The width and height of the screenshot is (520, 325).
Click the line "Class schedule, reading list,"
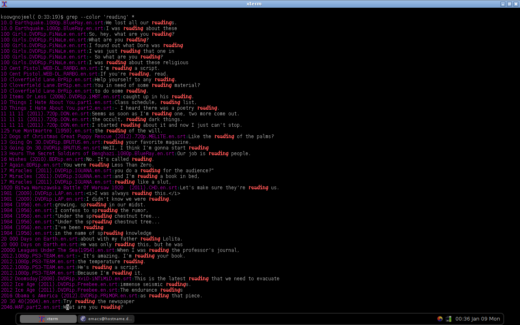pyautogui.click(x=156, y=102)
